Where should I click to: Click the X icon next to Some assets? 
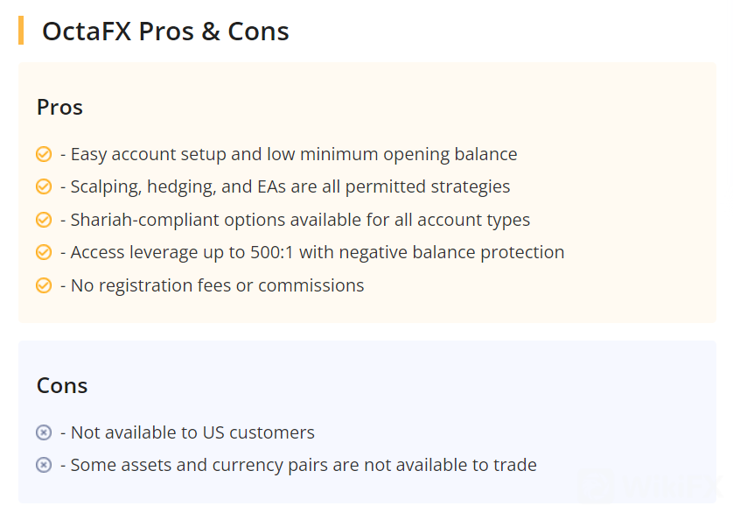(44, 465)
